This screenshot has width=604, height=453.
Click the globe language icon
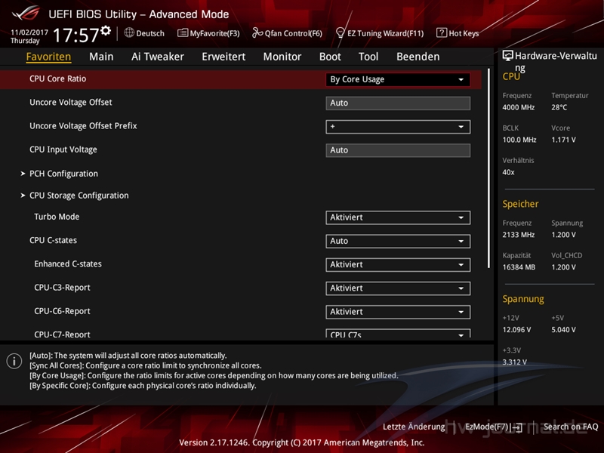[x=129, y=33]
